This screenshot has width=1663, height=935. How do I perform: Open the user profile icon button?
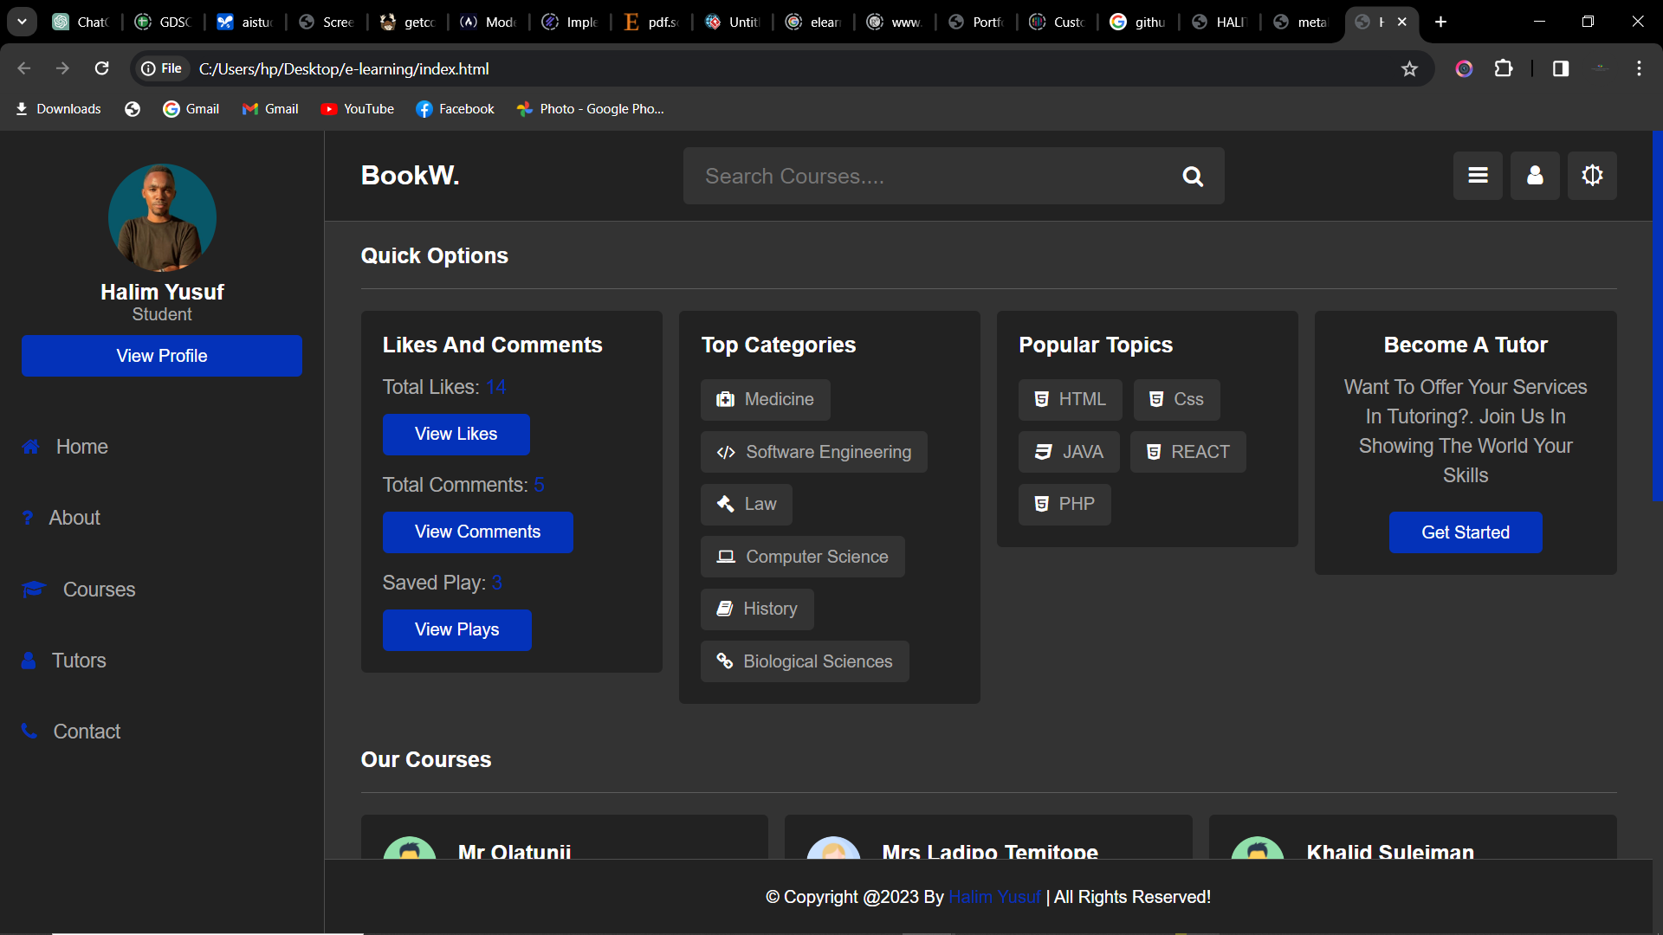pyautogui.click(x=1535, y=176)
